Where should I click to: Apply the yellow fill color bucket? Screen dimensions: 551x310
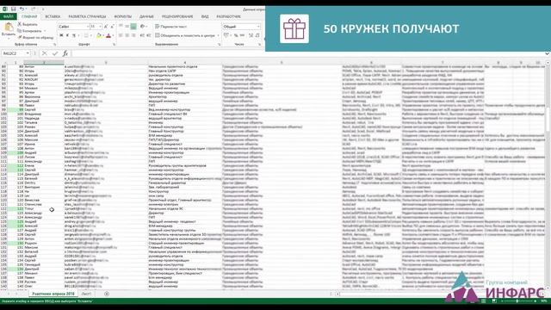99,35
